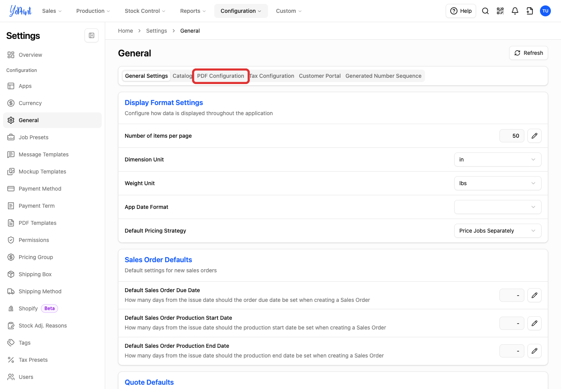Switch to the Tax Configuration tab
This screenshot has width=561, height=389.
pyautogui.click(x=272, y=76)
